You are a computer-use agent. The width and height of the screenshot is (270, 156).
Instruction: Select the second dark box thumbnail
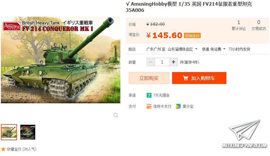pos(28,132)
